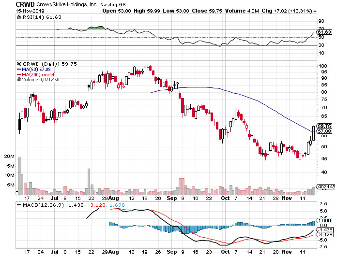This screenshot has height=257, width=337.
Task: Click the blue 1.690 histogram value in MACD legend
Action: (117, 205)
